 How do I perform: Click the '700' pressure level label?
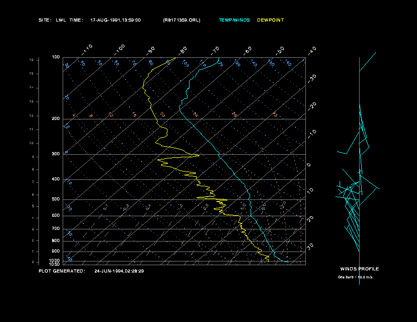click(56, 228)
